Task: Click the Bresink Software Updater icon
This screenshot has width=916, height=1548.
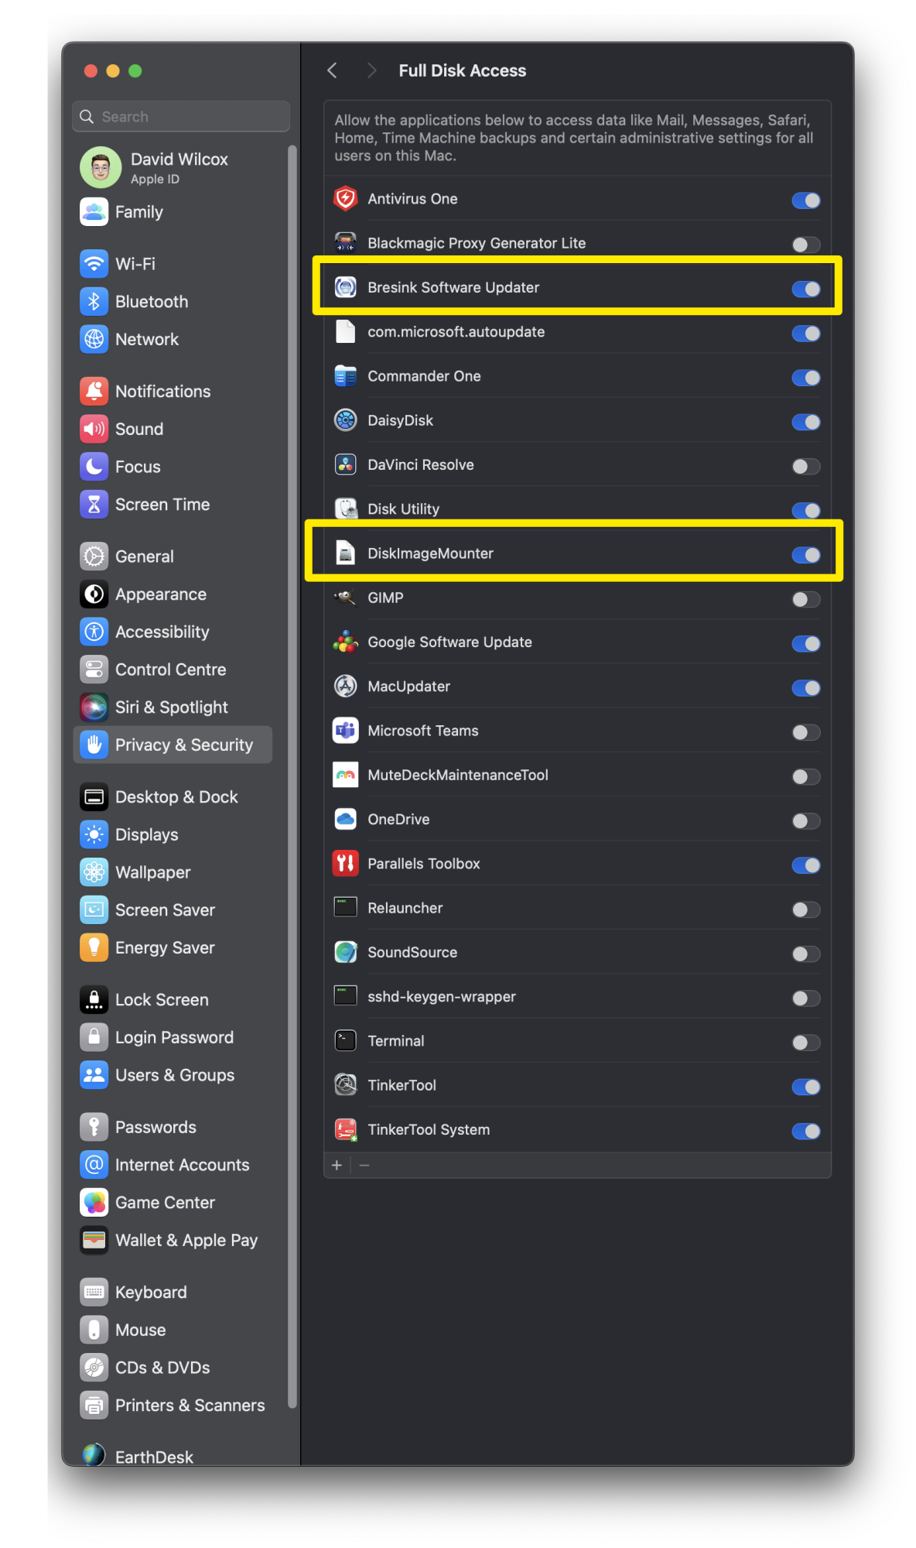Action: pyautogui.click(x=345, y=287)
